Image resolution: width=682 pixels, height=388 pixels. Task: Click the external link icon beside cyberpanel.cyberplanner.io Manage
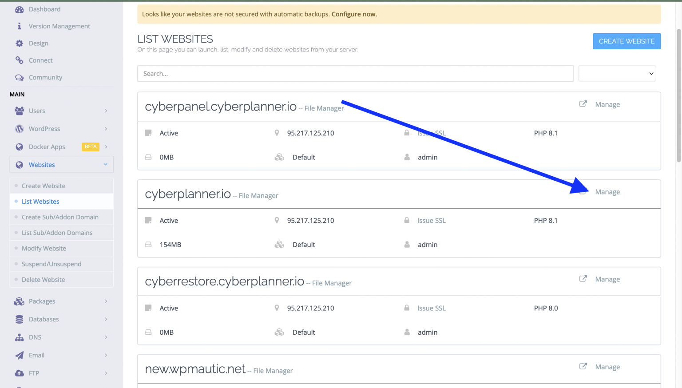583,104
